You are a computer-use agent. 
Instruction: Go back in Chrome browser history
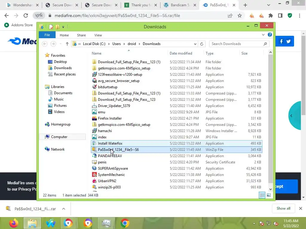7,16
